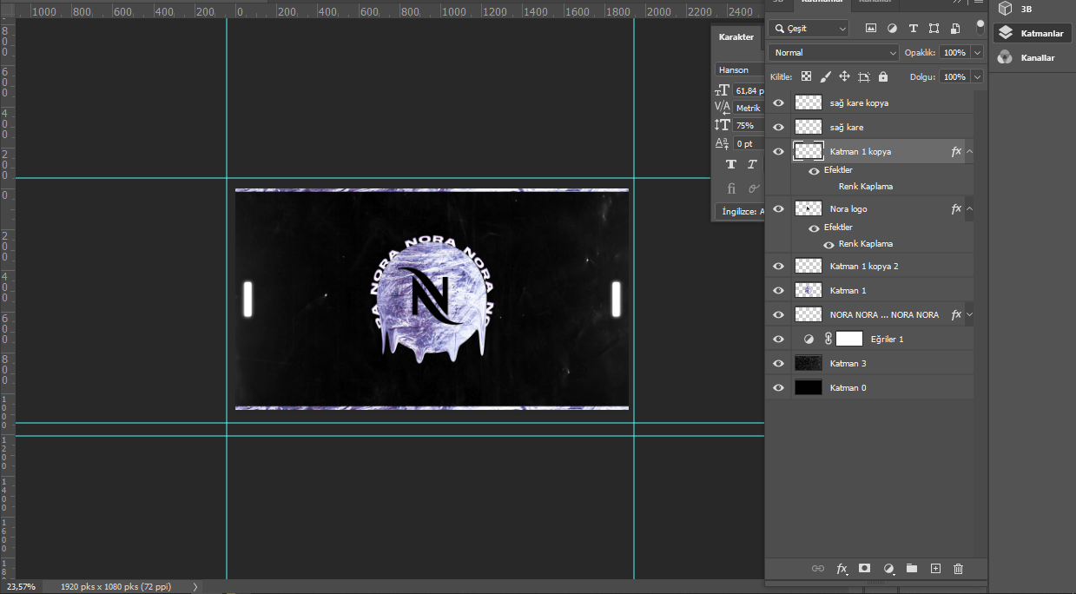Viewport: 1076px width, 594px height.
Task: Select the sağ kare kopya layer
Action: point(869,102)
